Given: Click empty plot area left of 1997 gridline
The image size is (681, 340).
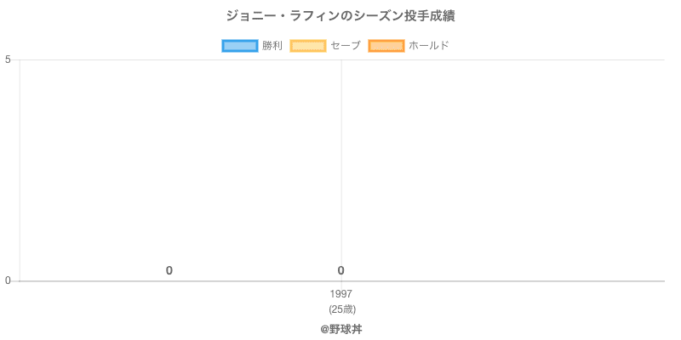Looking at the screenshot, I should tap(179, 170).
